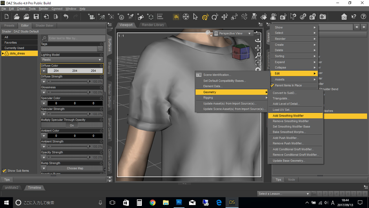Screen dimensions: 369x208
Task: Open the Bump Strength map dropdown arrow
Action: tap(44, 168)
